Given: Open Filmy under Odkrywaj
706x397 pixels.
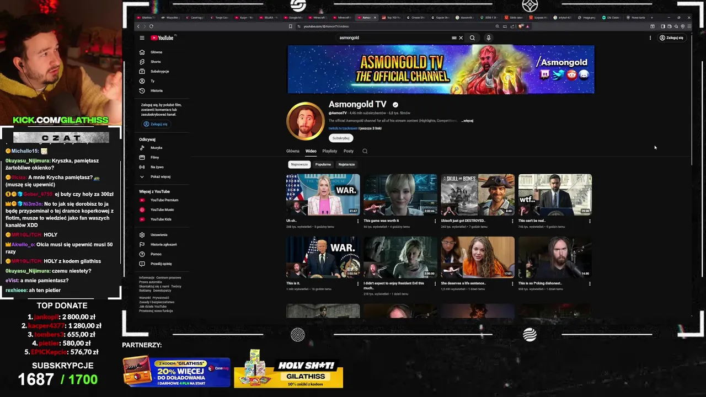Looking at the screenshot, I should pos(154,157).
